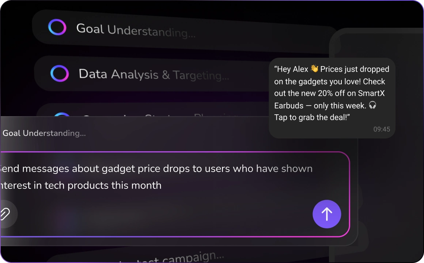Image resolution: width=424 pixels, height=263 pixels.
Task: Click the gradient progress border of the prompt box
Action: point(175,150)
